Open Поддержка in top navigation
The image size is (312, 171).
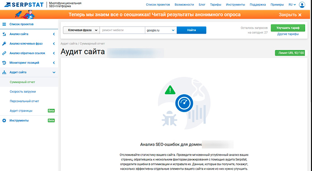pos(258,5)
